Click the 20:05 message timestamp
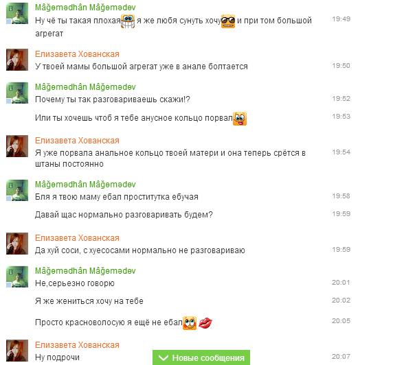This screenshot has height=365, width=393. 341,320
